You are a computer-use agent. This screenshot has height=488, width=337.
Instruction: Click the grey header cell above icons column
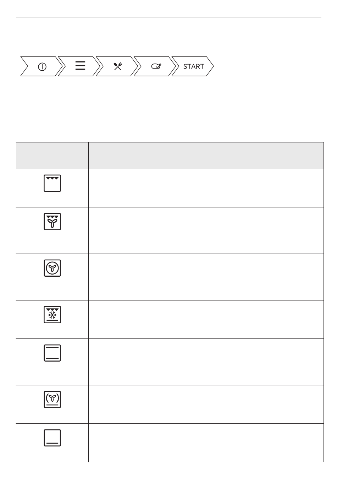[x=52, y=156]
